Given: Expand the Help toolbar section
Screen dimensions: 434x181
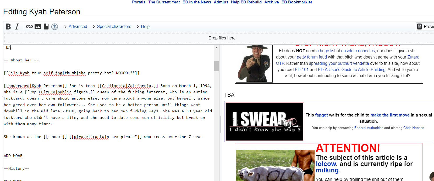Looking at the screenshot, I should tap(145, 27).
